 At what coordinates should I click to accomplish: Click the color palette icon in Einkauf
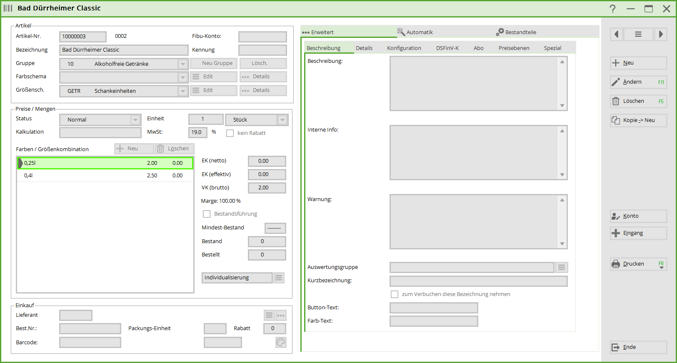pos(281,342)
